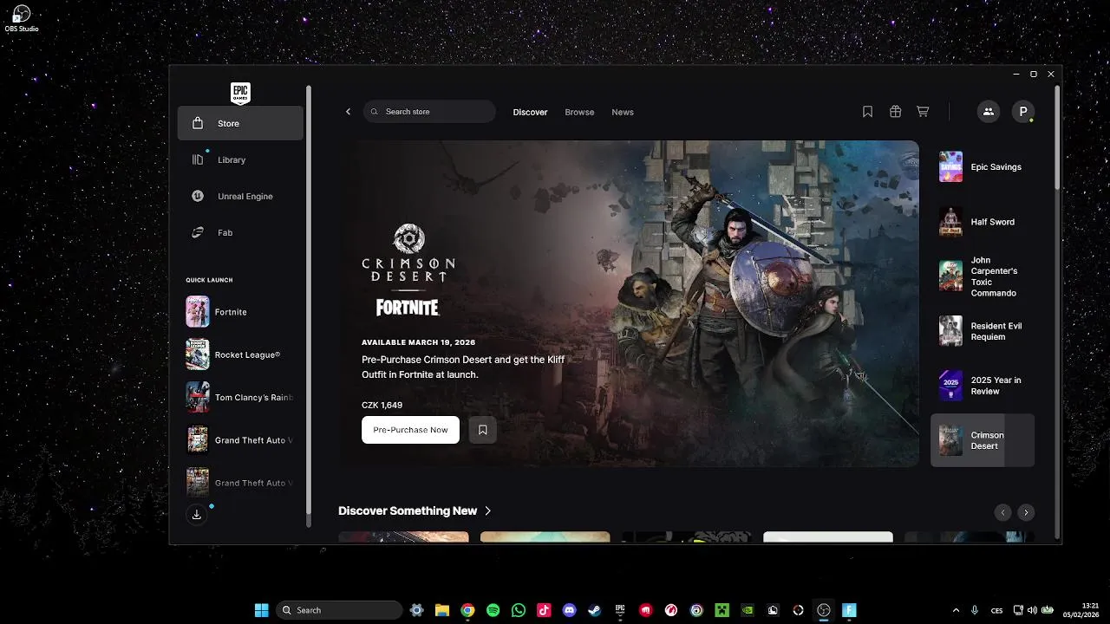Open WhatsApp from taskbar
The image size is (1110, 624).
(519, 610)
